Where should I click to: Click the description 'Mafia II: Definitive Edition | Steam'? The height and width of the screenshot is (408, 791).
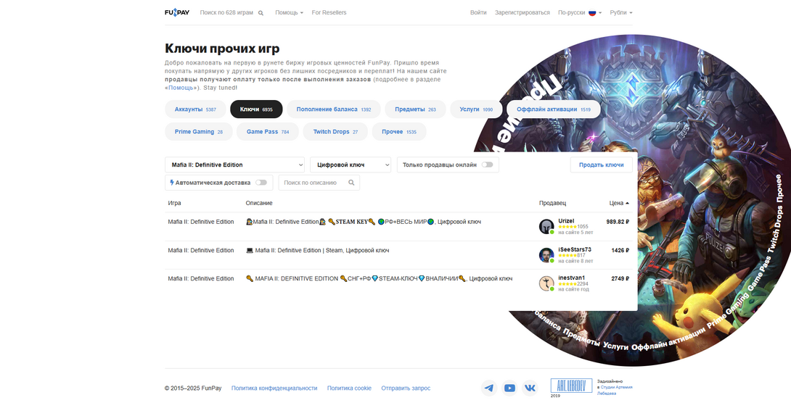click(x=317, y=250)
